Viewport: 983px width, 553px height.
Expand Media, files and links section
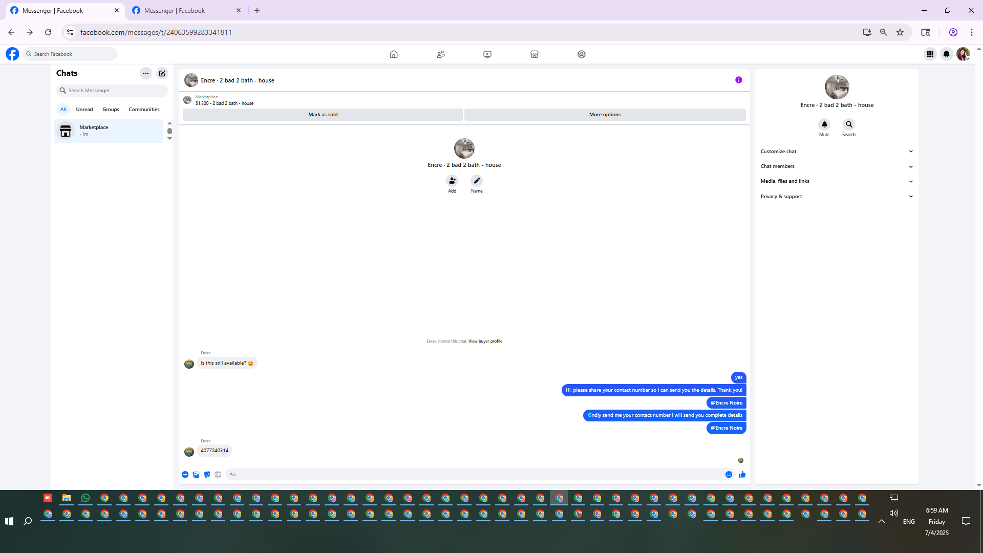click(x=837, y=181)
